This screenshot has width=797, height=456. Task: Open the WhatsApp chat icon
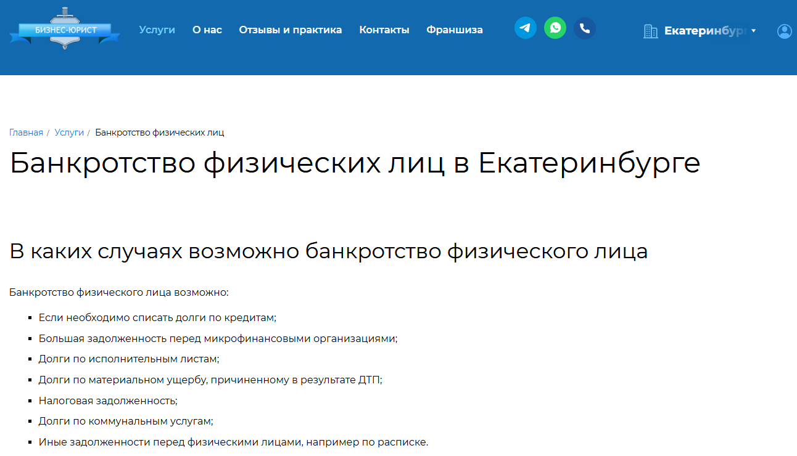[555, 28]
